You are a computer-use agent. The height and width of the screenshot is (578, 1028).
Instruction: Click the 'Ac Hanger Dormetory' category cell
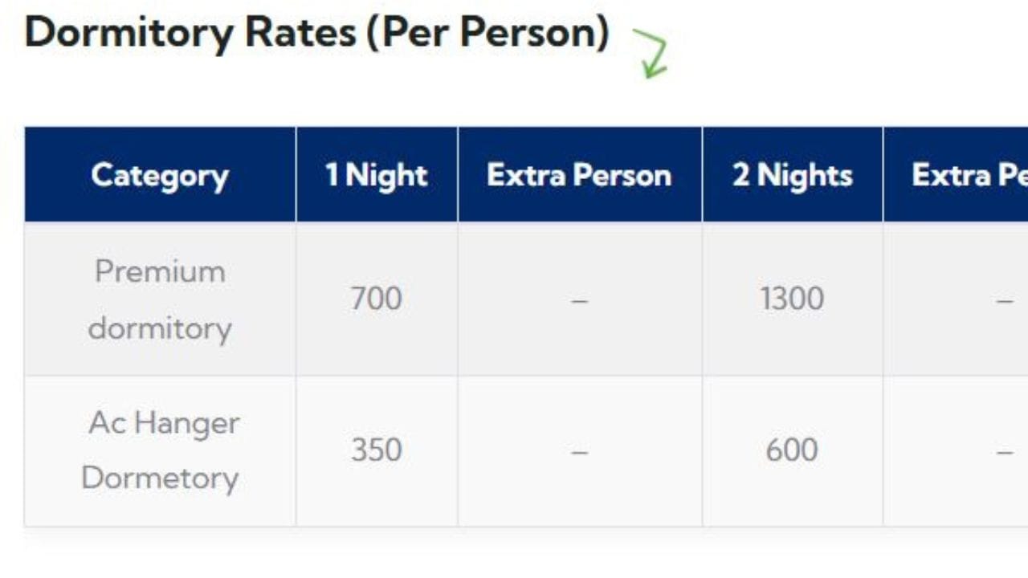[160, 450]
